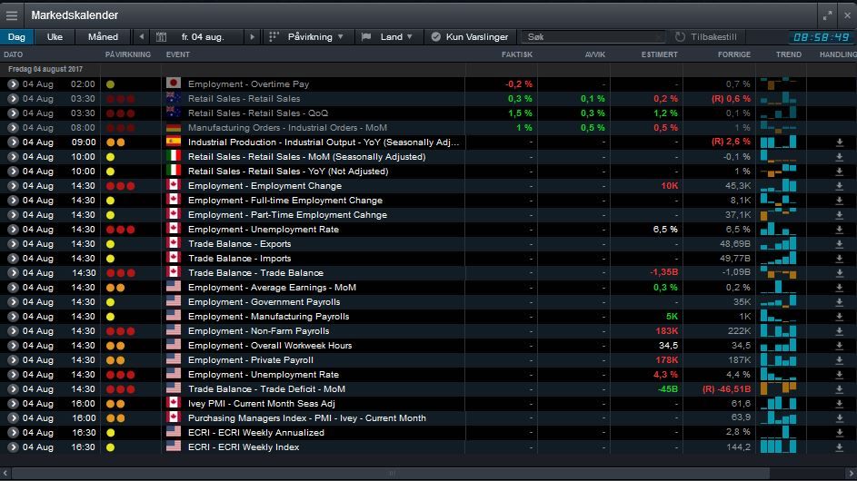Sort by the FAKTISK column header

(516, 54)
